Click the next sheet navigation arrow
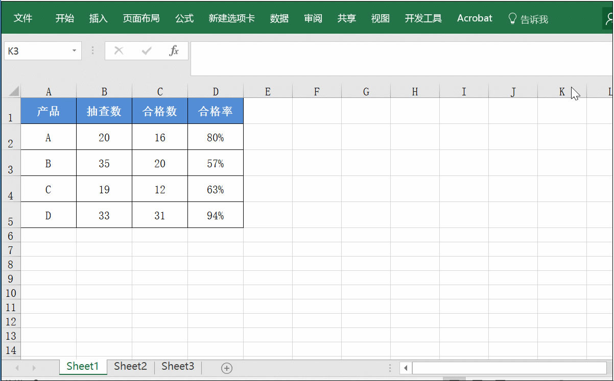 click(34, 367)
